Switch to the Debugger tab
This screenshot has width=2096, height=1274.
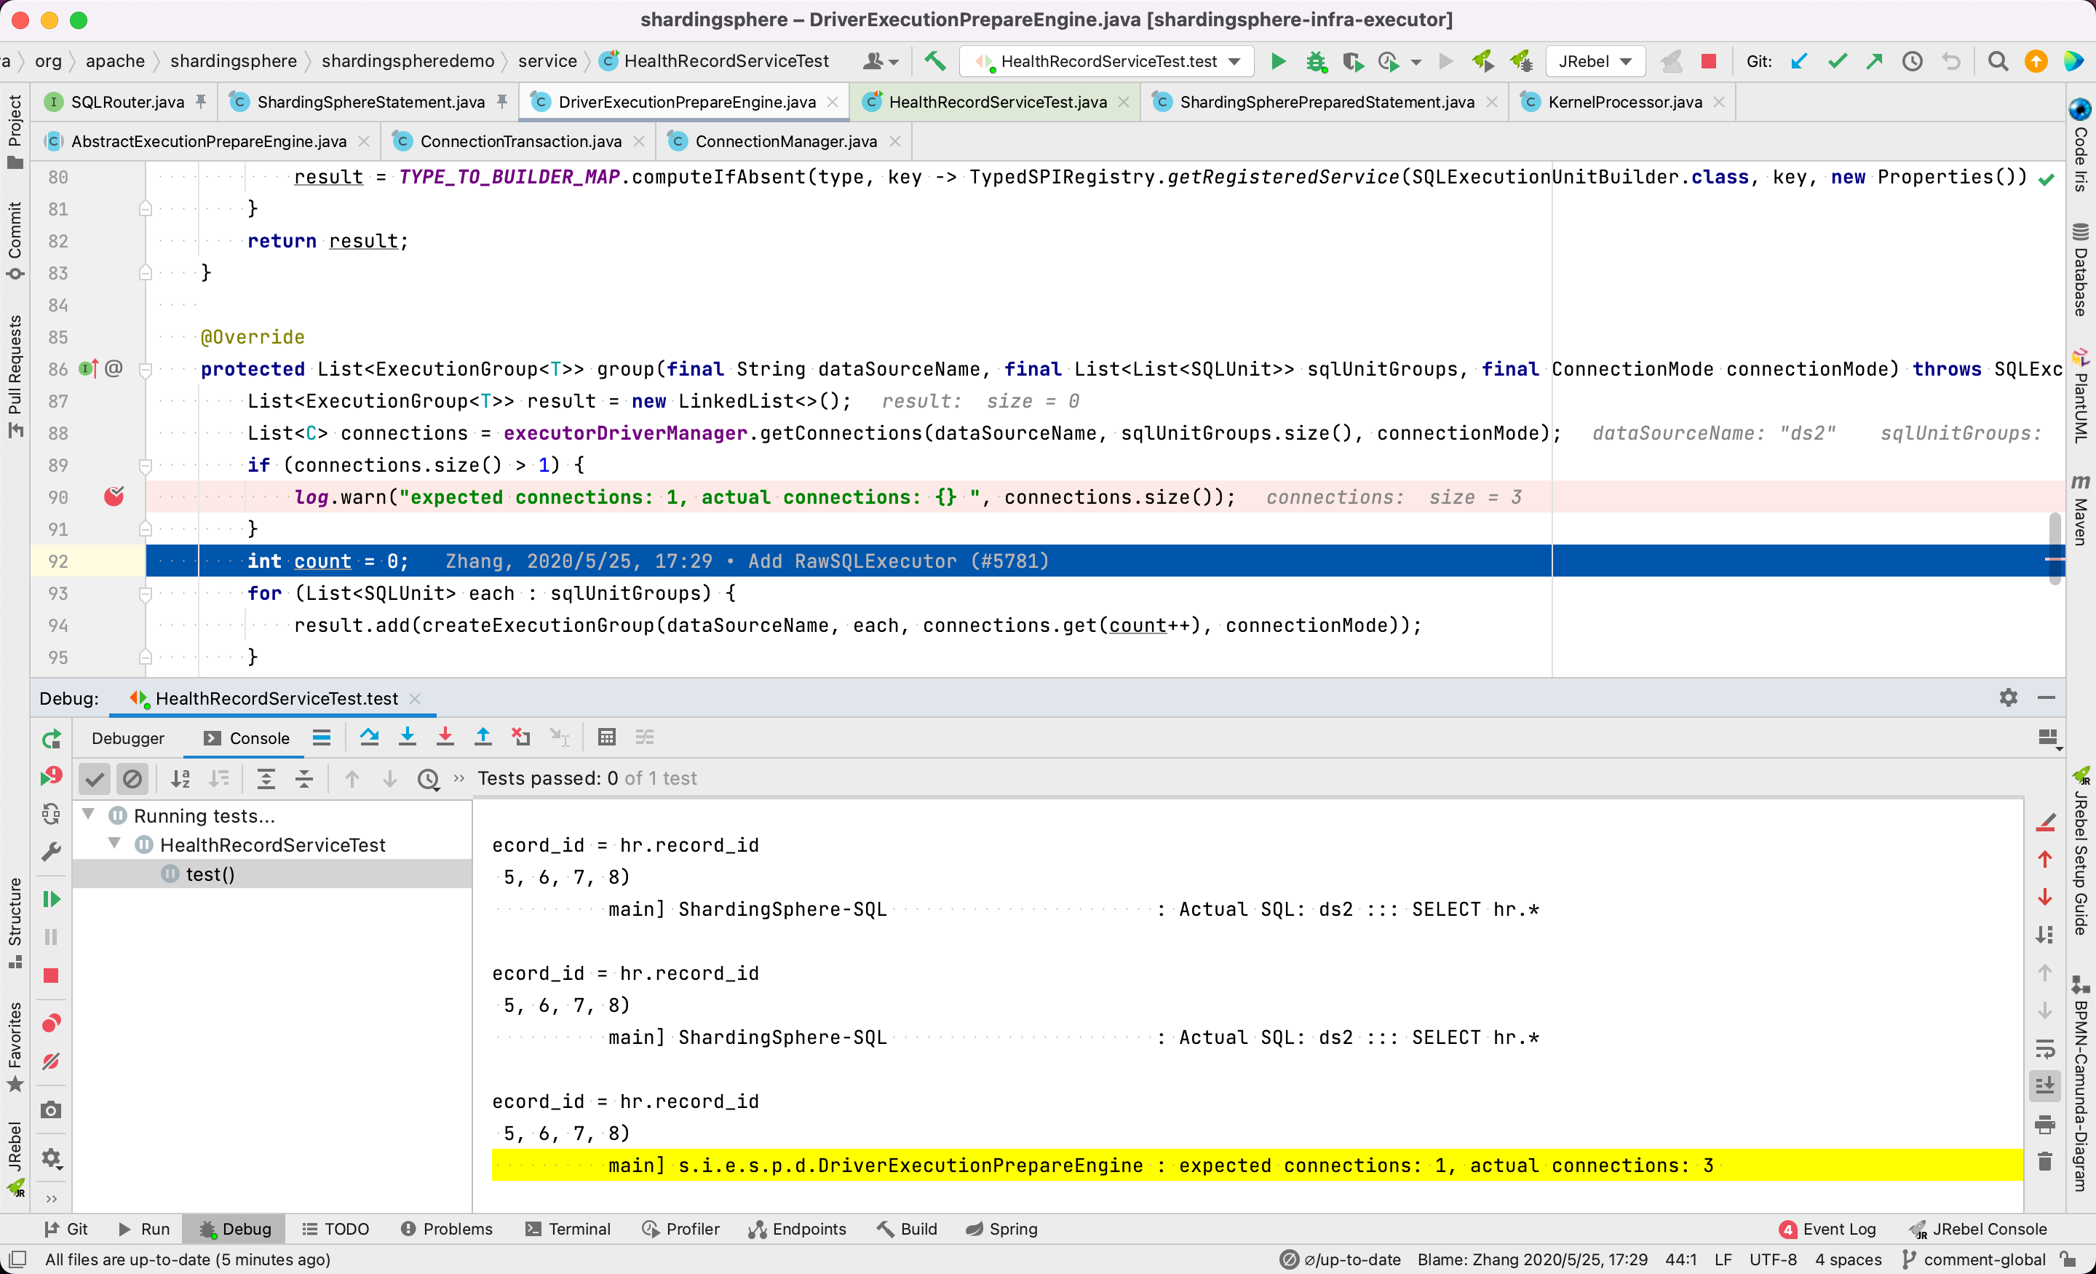coord(127,739)
